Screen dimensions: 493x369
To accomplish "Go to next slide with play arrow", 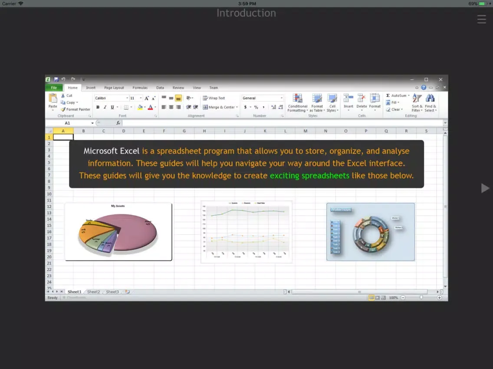I will coord(485,188).
